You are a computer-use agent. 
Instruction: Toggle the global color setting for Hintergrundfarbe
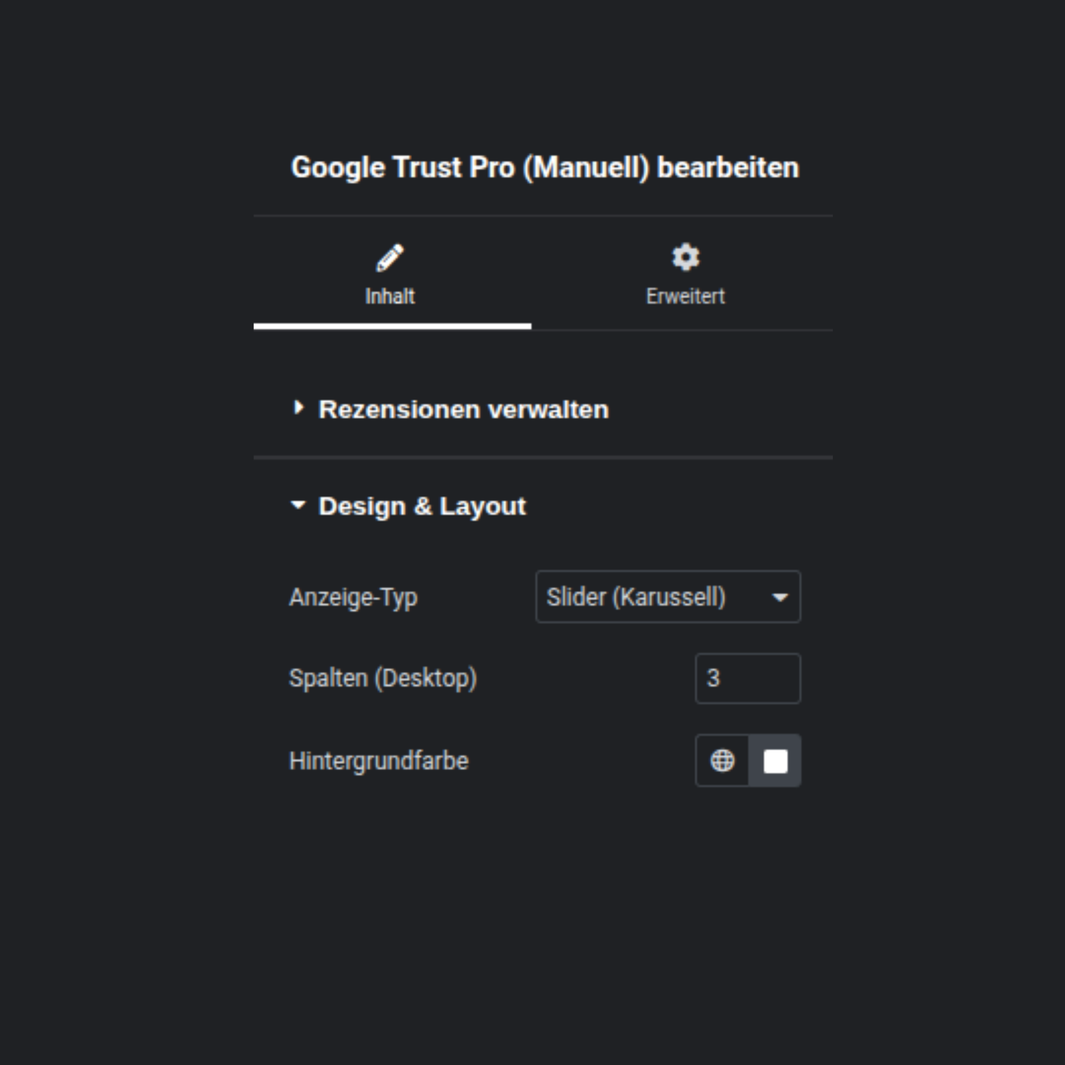[x=722, y=761]
